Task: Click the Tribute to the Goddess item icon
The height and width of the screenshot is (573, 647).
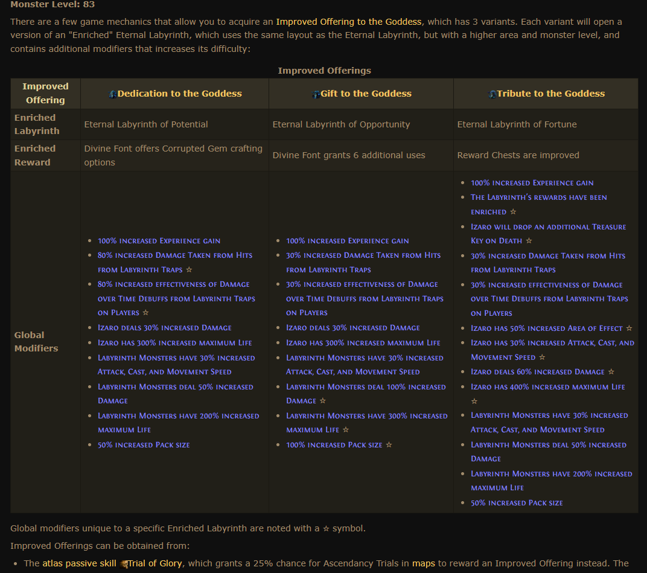Action: pyautogui.click(x=492, y=94)
